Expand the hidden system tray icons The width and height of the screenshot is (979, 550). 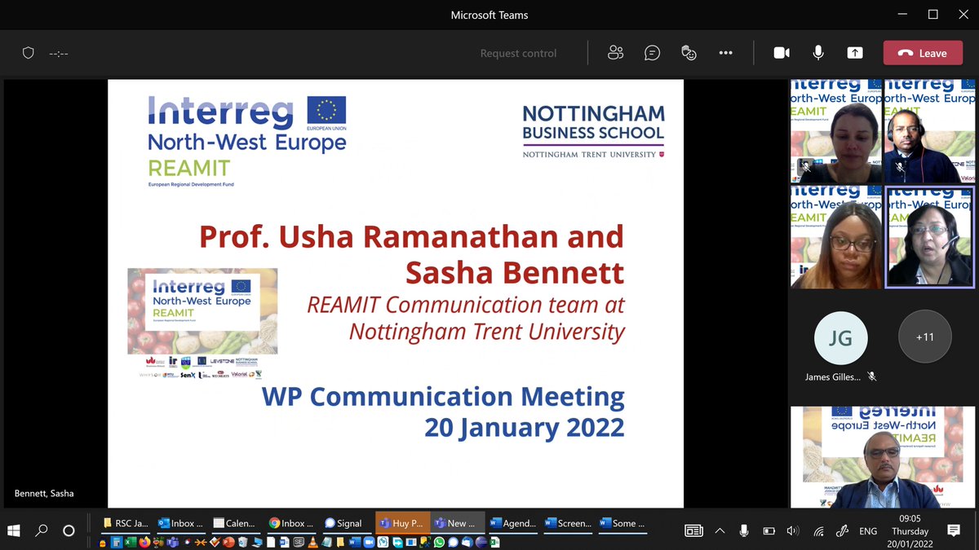pyautogui.click(x=720, y=530)
